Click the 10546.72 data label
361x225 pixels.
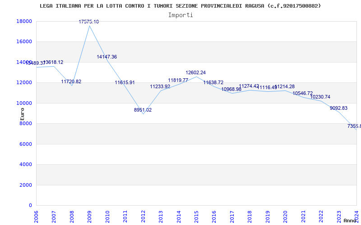coord(303,93)
